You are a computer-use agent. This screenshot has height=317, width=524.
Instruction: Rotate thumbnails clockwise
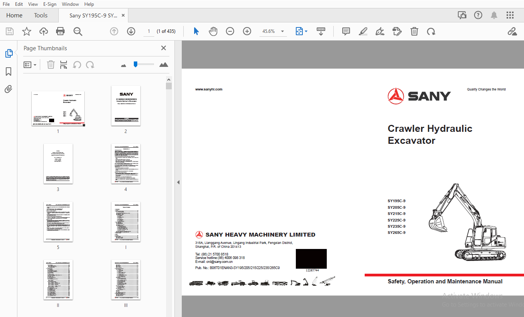pos(90,65)
